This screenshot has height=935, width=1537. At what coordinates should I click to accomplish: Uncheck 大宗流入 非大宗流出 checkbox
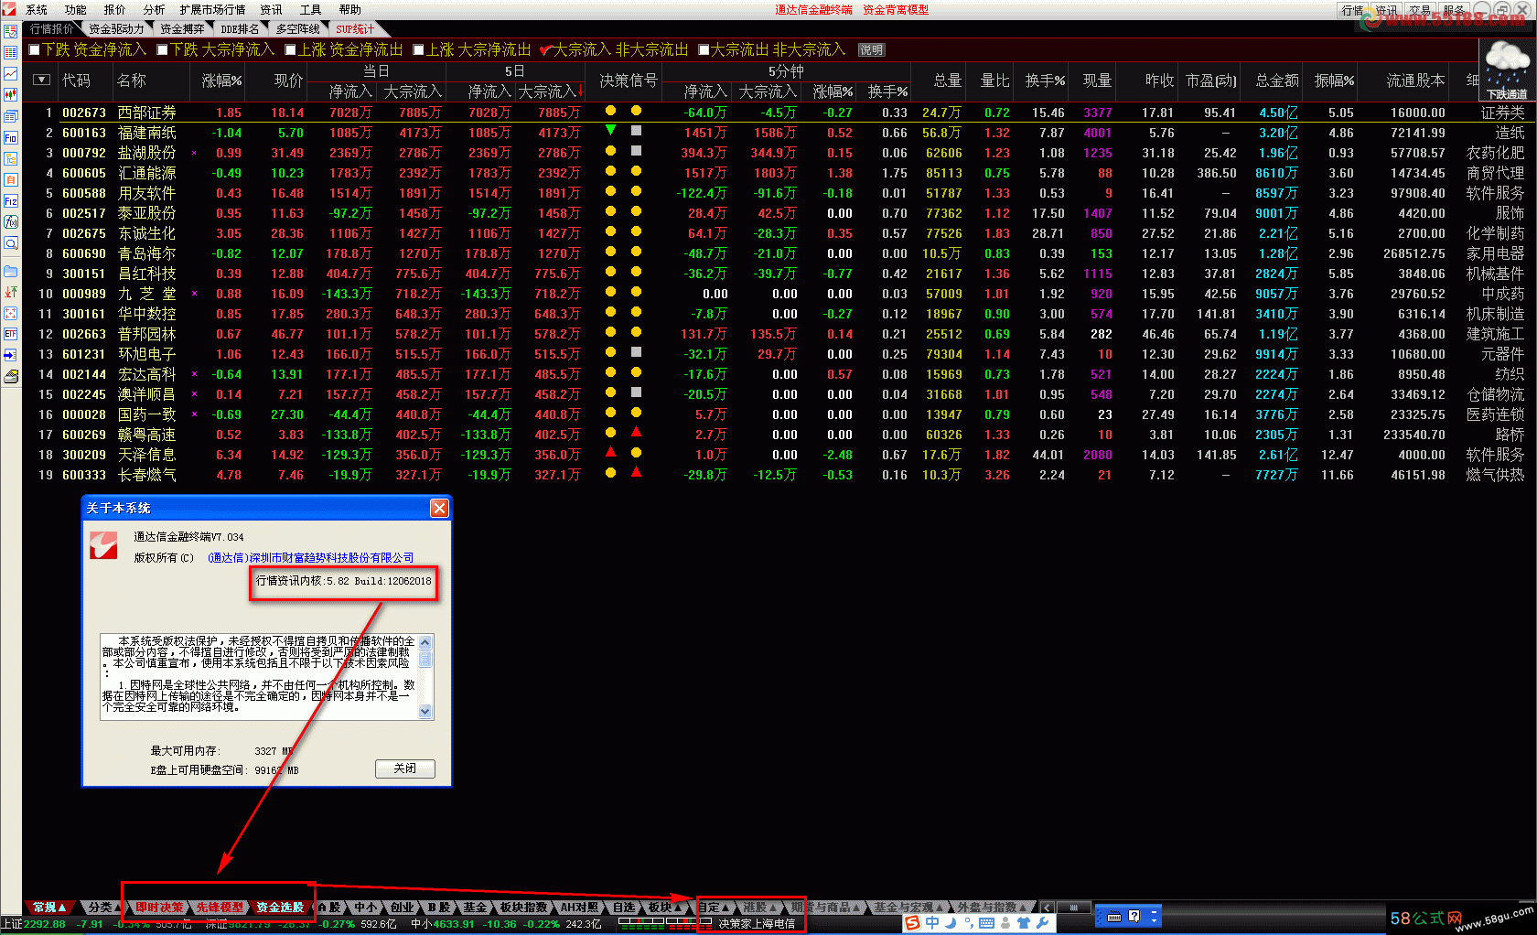(x=545, y=49)
